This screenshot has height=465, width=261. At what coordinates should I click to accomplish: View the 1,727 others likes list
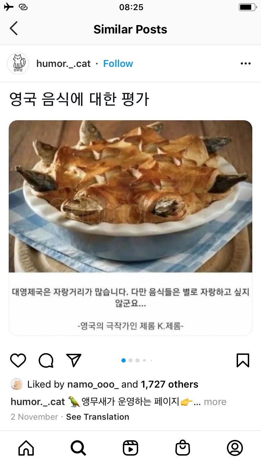(x=169, y=384)
